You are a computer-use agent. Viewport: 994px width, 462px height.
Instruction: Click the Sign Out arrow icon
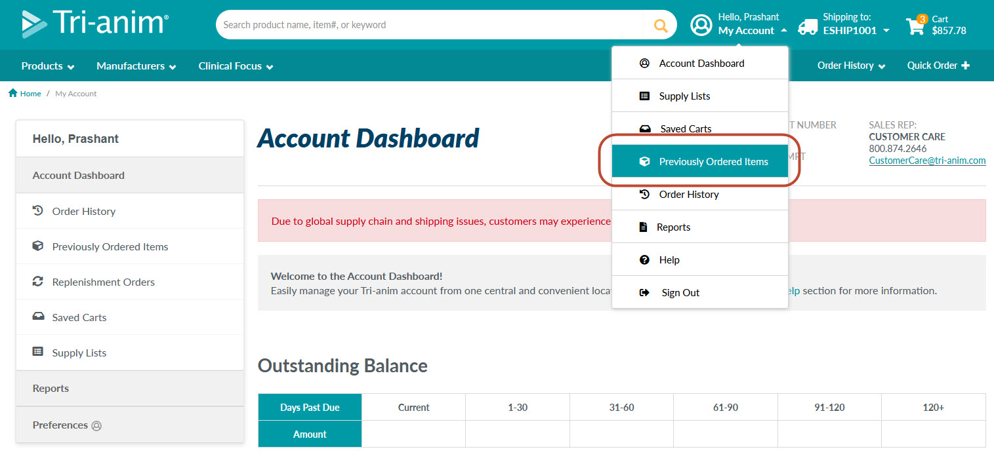[644, 292]
